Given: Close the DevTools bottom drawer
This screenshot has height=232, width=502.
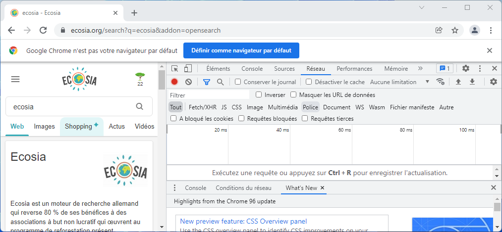Looking at the screenshot, I should click(x=494, y=188).
